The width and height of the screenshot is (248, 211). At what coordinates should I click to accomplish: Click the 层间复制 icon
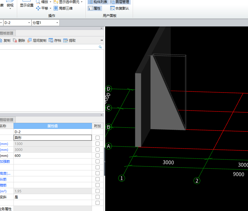(30, 41)
